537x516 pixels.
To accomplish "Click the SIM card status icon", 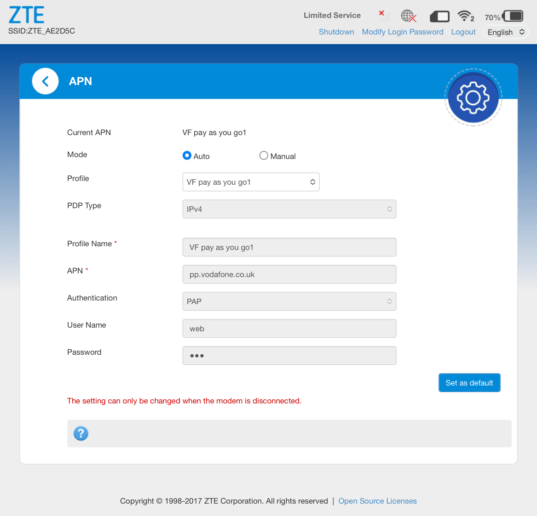I will 439,16.
